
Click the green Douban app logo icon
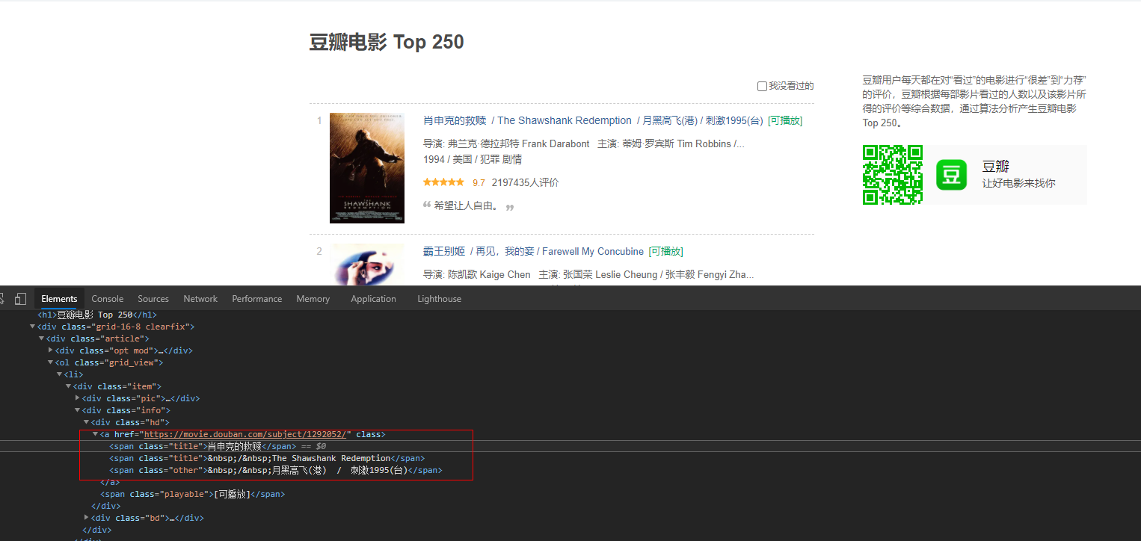[x=952, y=175]
